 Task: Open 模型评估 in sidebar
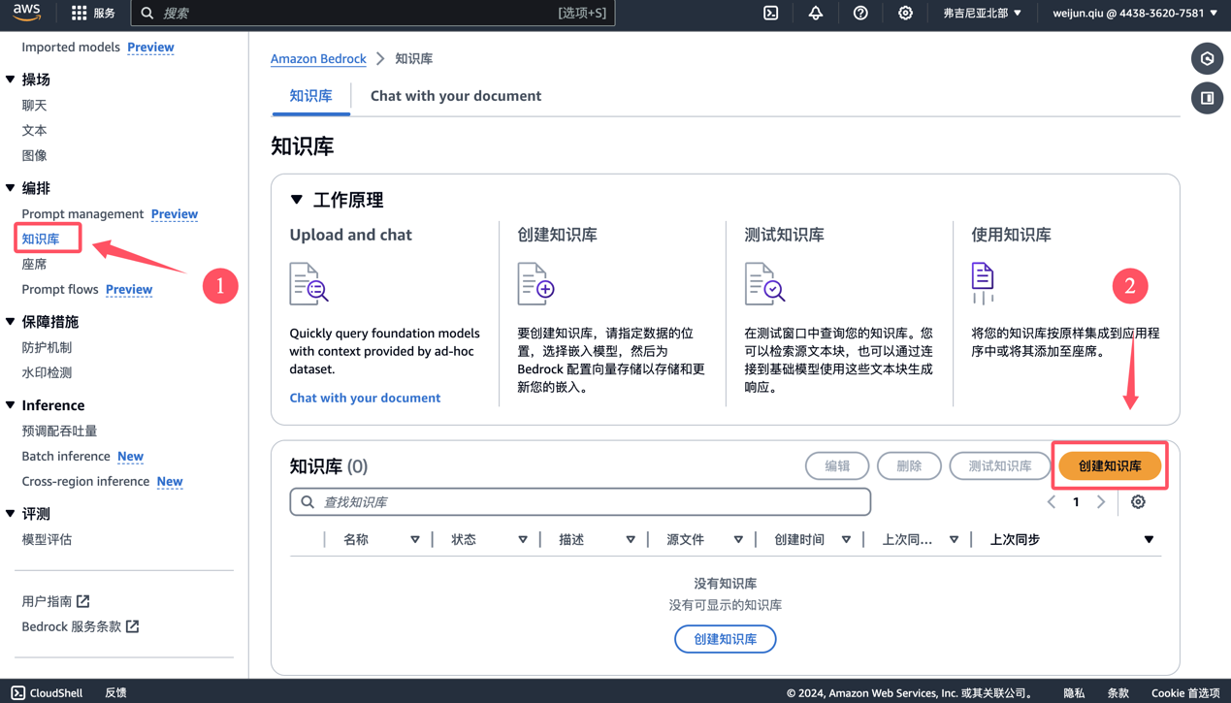pos(47,539)
